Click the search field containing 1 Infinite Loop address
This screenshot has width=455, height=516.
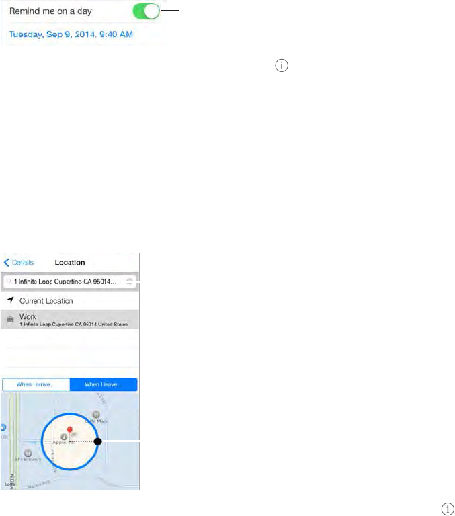[70, 282]
